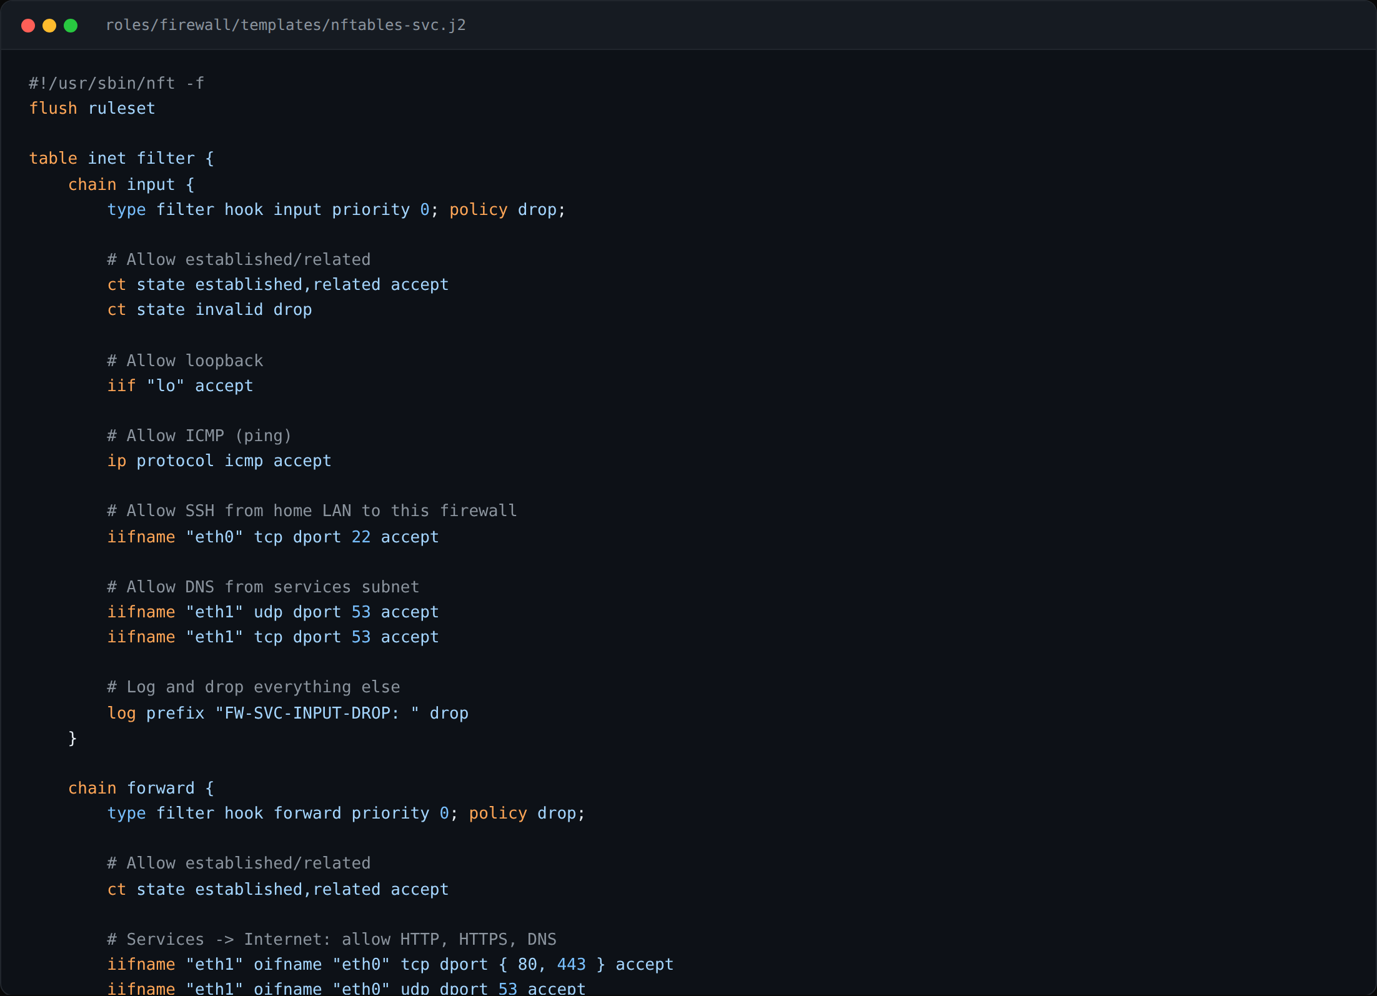Click the 'tcp dport { 80, 443 } accept' rule
Screen dimensions: 1377x996
[x=390, y=965]
